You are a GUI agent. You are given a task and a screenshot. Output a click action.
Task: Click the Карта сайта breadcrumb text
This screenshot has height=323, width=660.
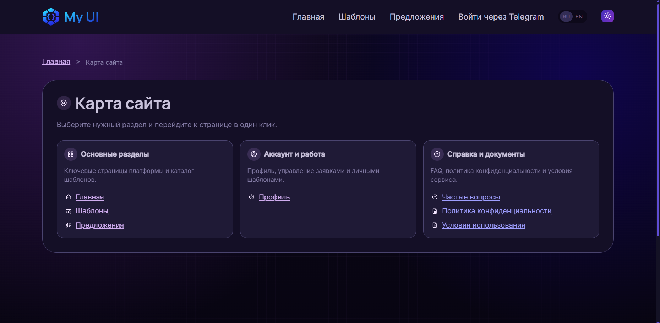[x=104, y=62]
